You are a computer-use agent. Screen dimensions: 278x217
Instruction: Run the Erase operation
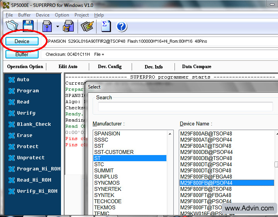(20, 135)
